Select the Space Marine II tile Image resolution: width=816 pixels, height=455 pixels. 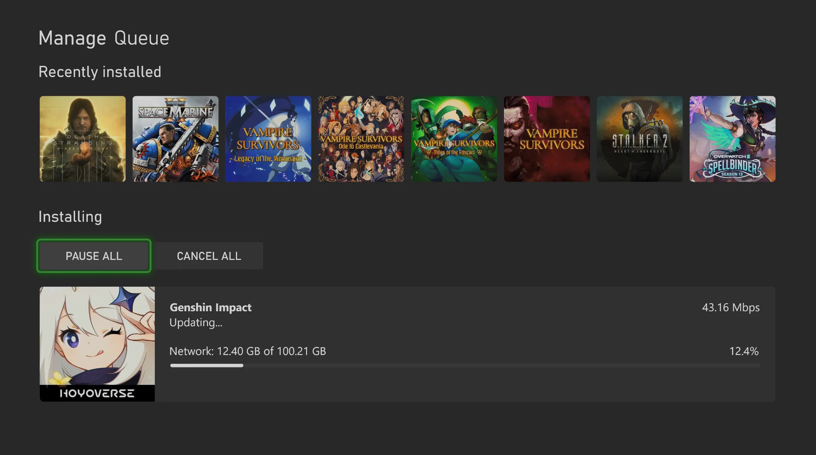pyautogui.click(x=175, y=139)
